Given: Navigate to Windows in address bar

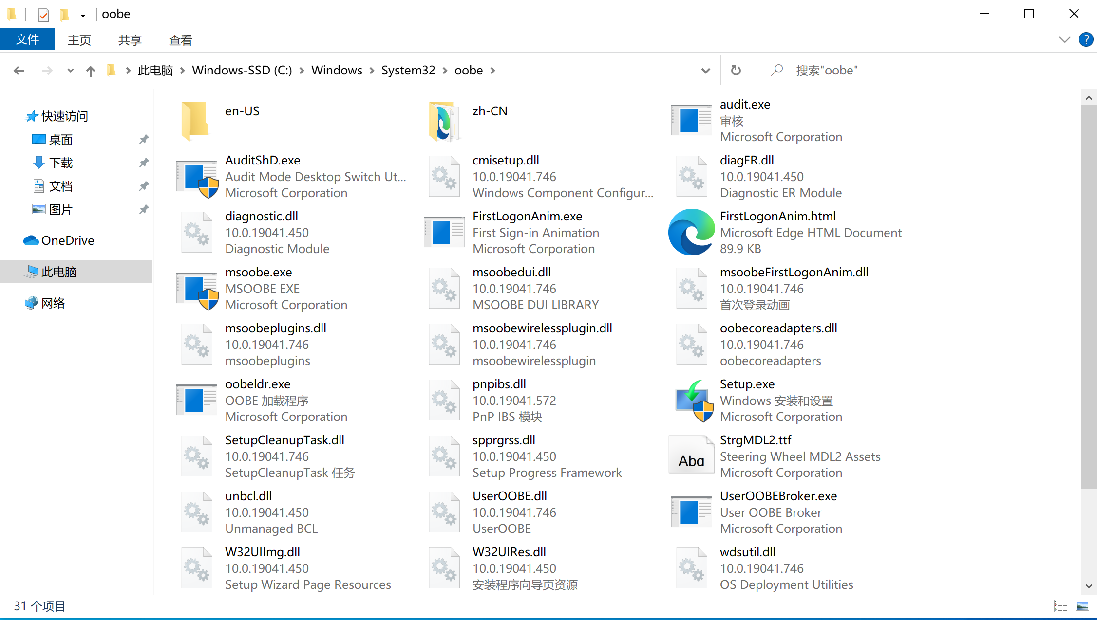Looking at the screenshot, I should [337, 71].
